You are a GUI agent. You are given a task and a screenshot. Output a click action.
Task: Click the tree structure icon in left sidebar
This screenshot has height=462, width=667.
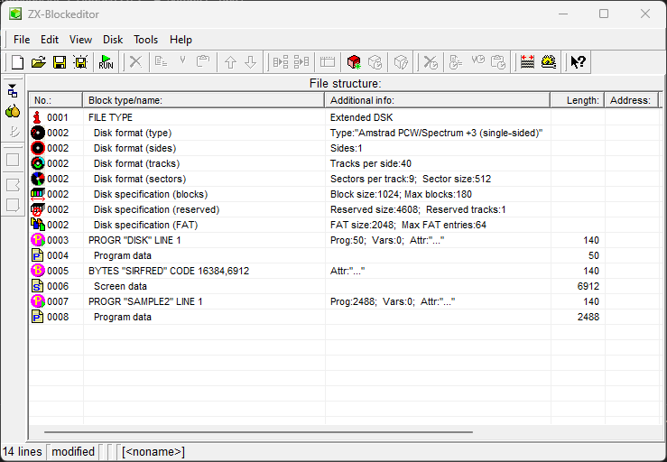pos(13,90)
